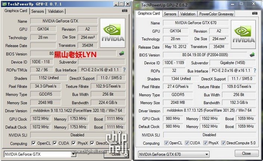Click camera screenshot icon in GPU-Z 0.7.1
Screen dimensions: 263x161
tap(125, 11)
